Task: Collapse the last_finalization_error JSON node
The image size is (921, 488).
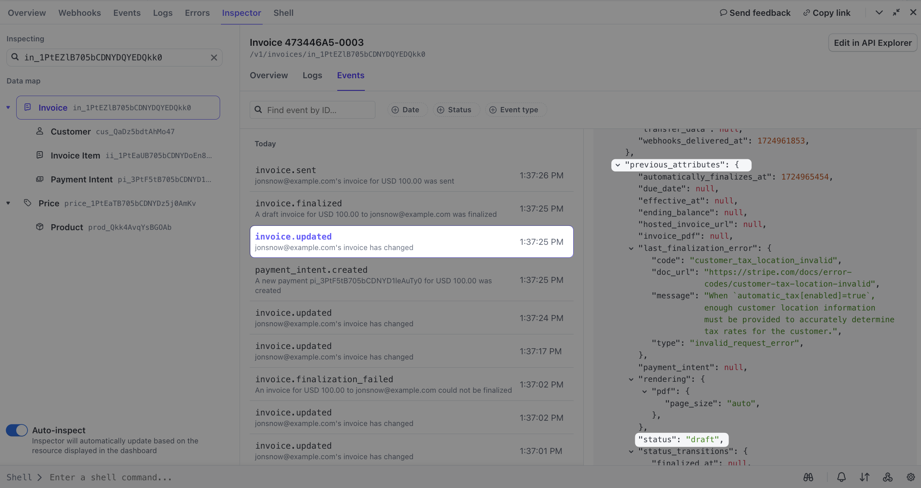Action: pos(631,248)
